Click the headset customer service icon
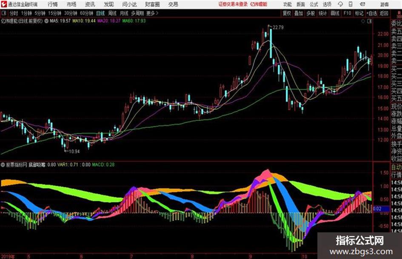Screen dimensions: 402x259 point(340,4)
